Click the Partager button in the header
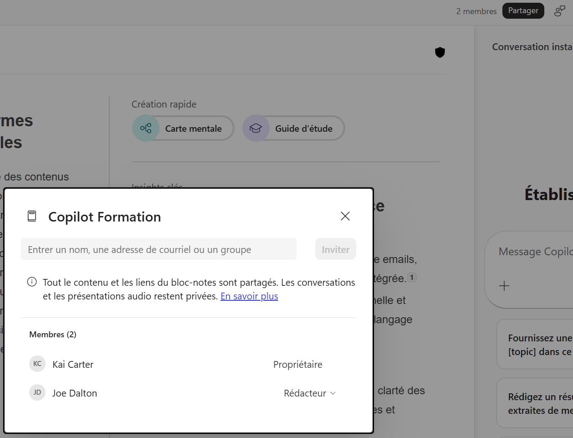Image resolution: width=573 pixels, height=438 pixels. [523, 10]
